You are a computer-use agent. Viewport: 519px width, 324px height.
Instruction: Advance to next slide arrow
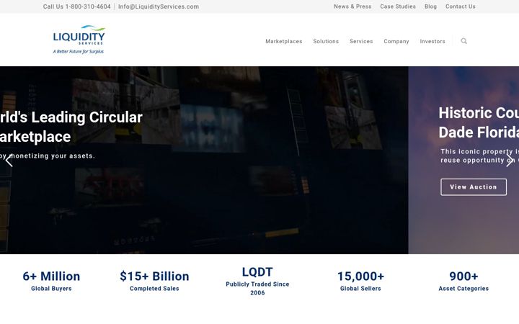510,161
